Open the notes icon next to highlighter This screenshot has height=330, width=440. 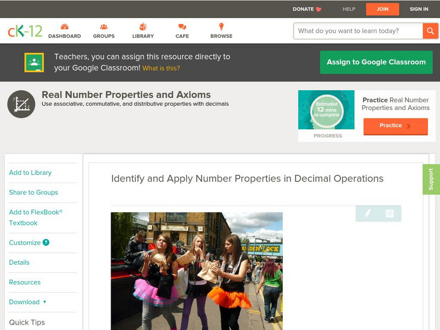pos(389,213)
